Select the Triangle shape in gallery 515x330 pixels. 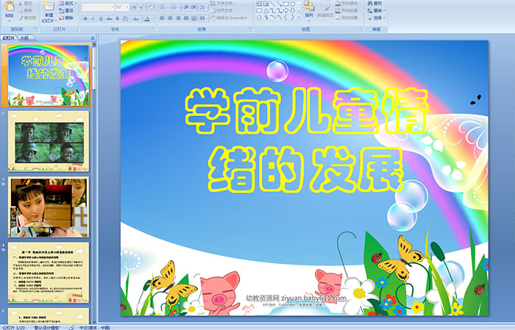tap(266, 11)
